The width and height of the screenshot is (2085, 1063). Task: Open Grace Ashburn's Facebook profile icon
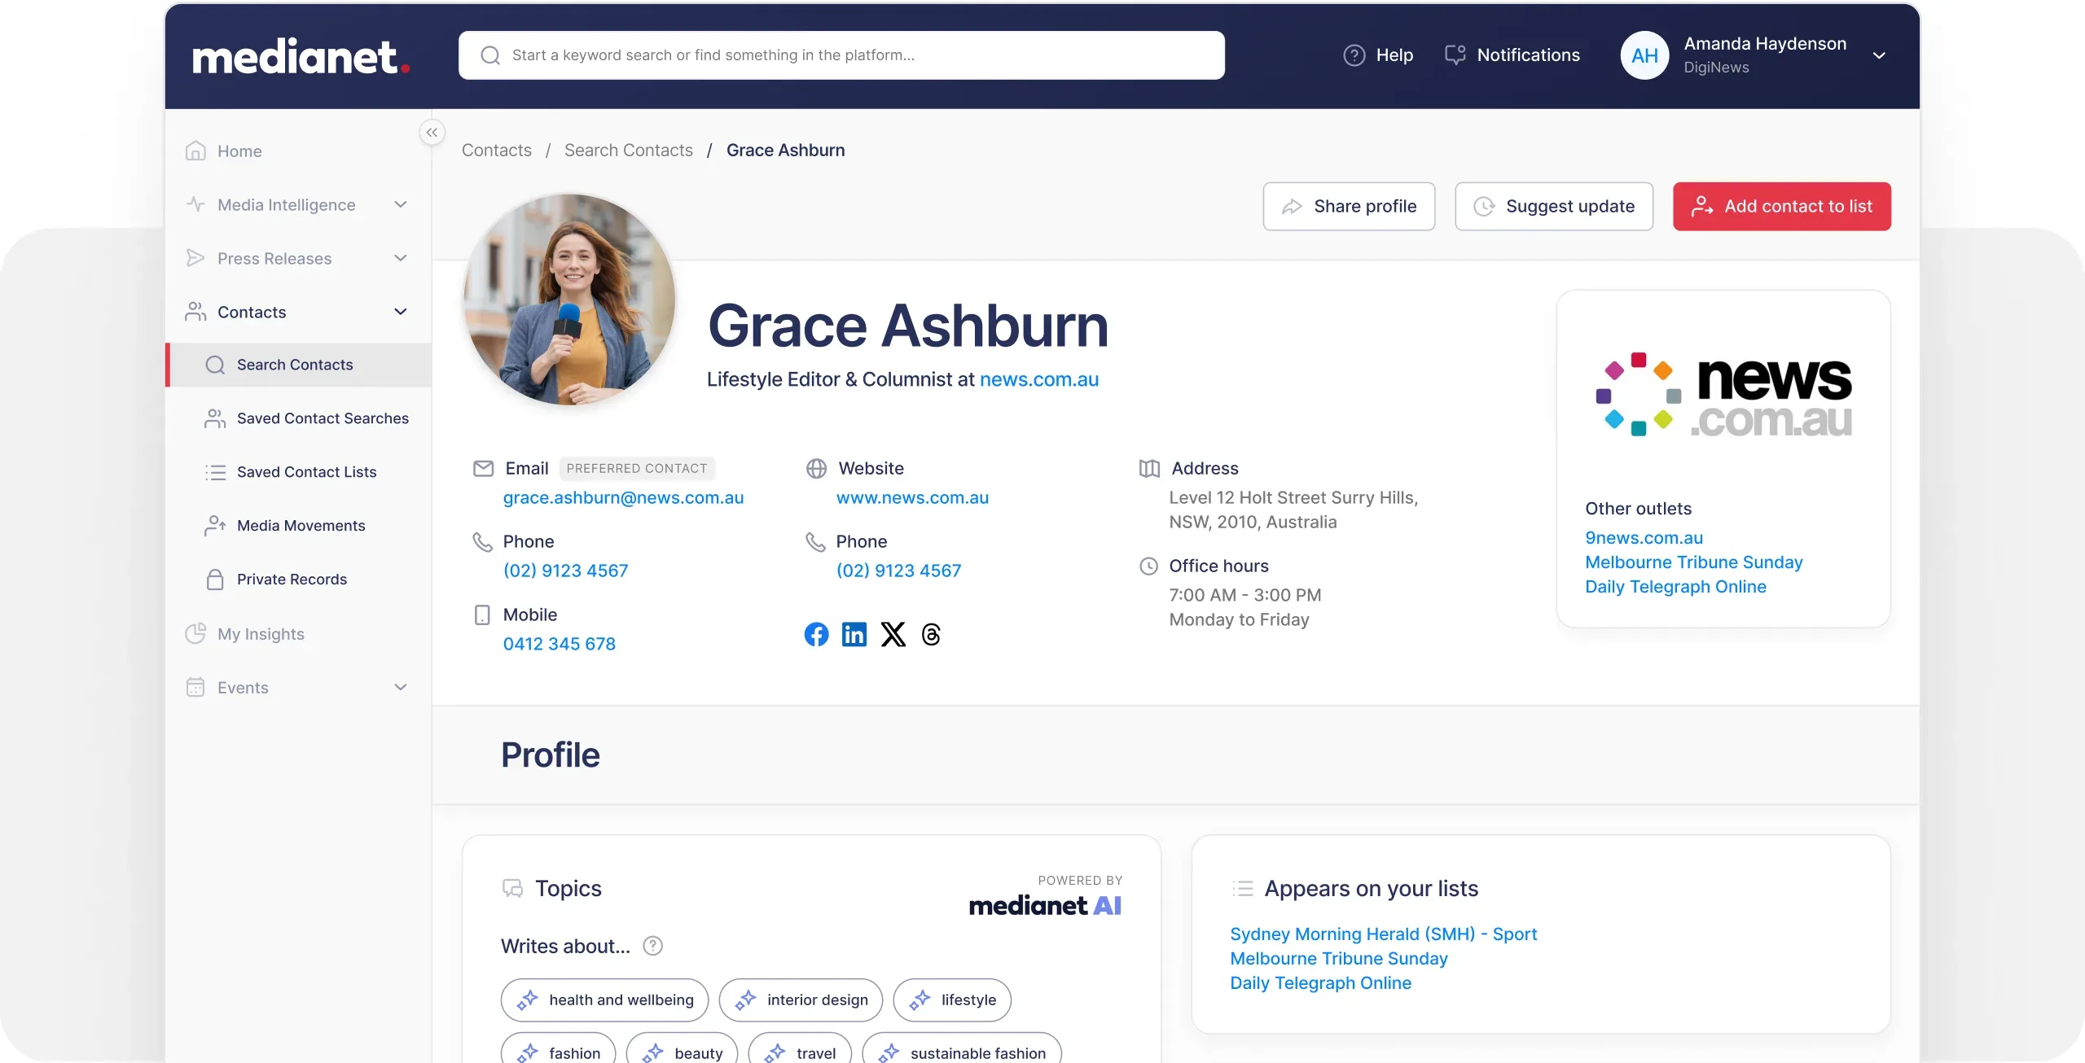click(816, 634)
